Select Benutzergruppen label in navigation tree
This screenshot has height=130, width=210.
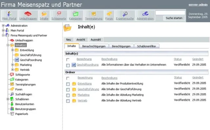pos(26,109)
